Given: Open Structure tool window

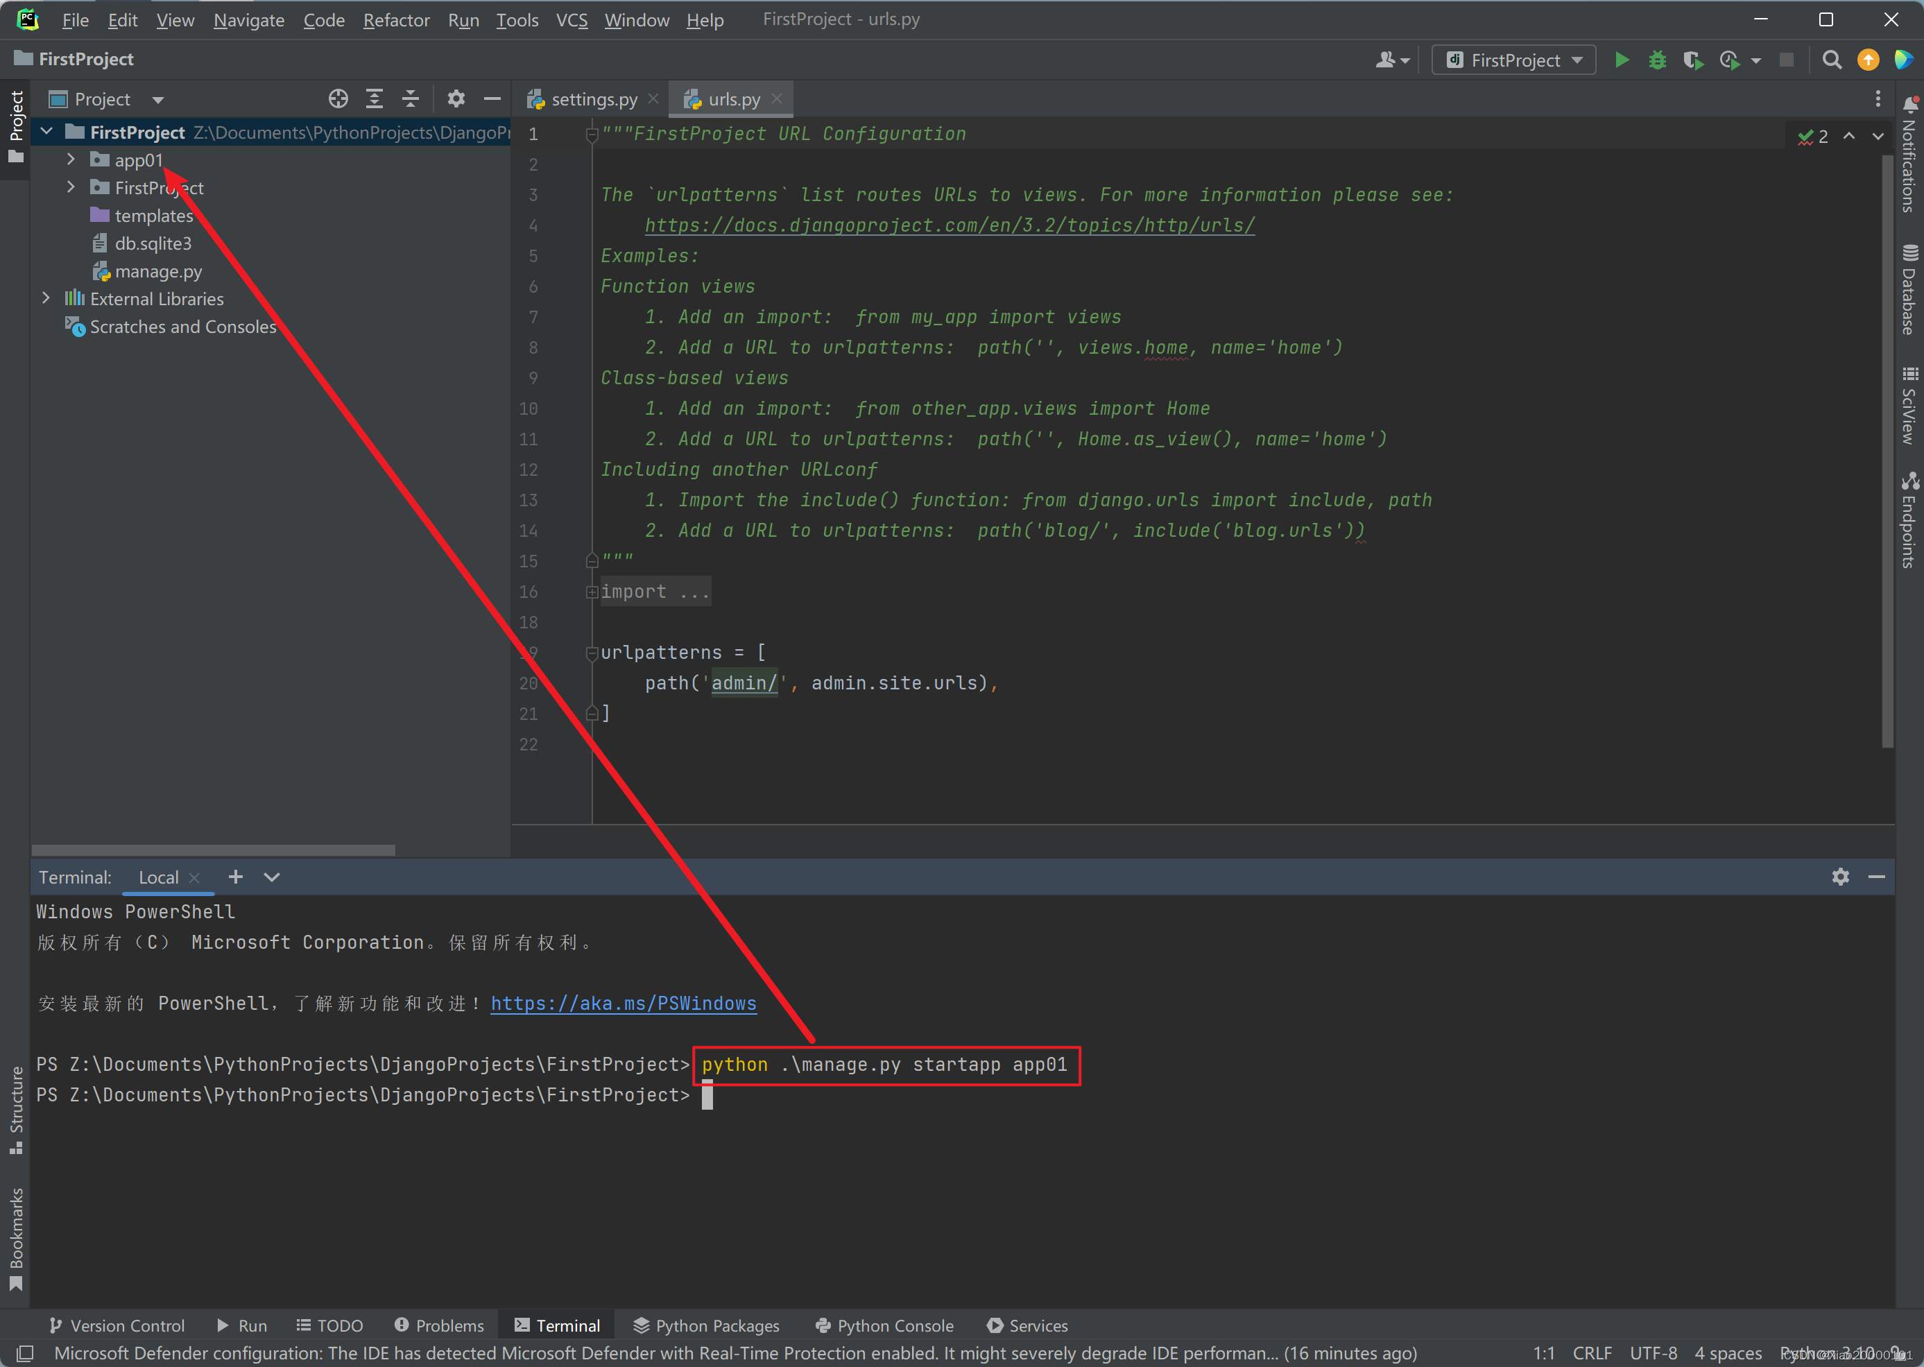Looking at the screenshot, I should tap(16, 1110).
